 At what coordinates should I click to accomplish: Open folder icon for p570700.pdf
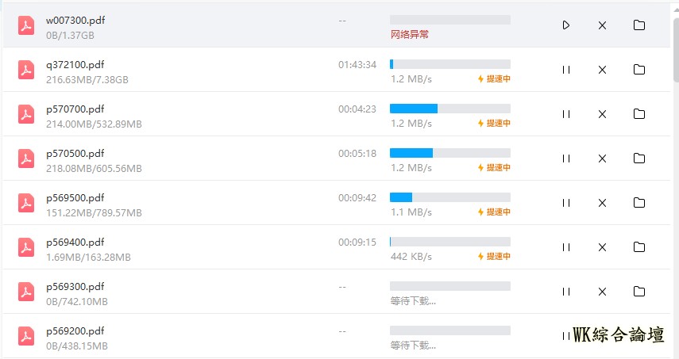tap(639, 113)
